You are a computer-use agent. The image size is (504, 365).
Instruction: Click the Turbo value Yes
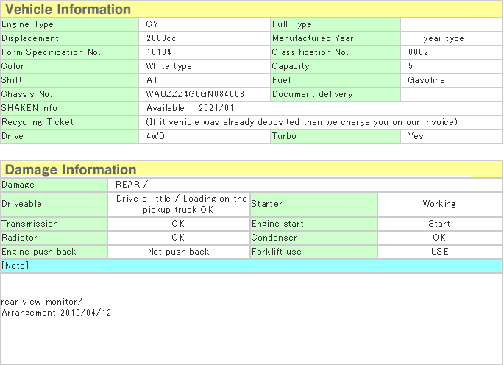point(416,136)
